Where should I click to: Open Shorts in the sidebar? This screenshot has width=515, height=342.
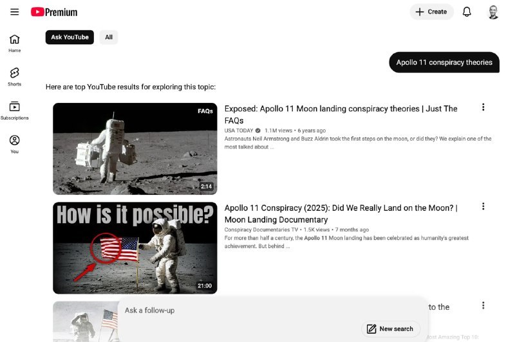coord(14,77)
